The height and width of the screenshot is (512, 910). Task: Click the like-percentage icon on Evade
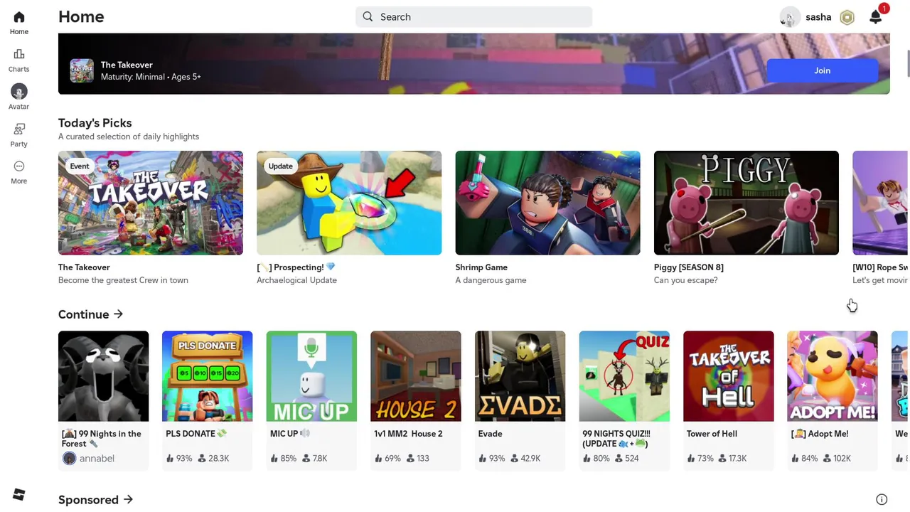point(483,459)
